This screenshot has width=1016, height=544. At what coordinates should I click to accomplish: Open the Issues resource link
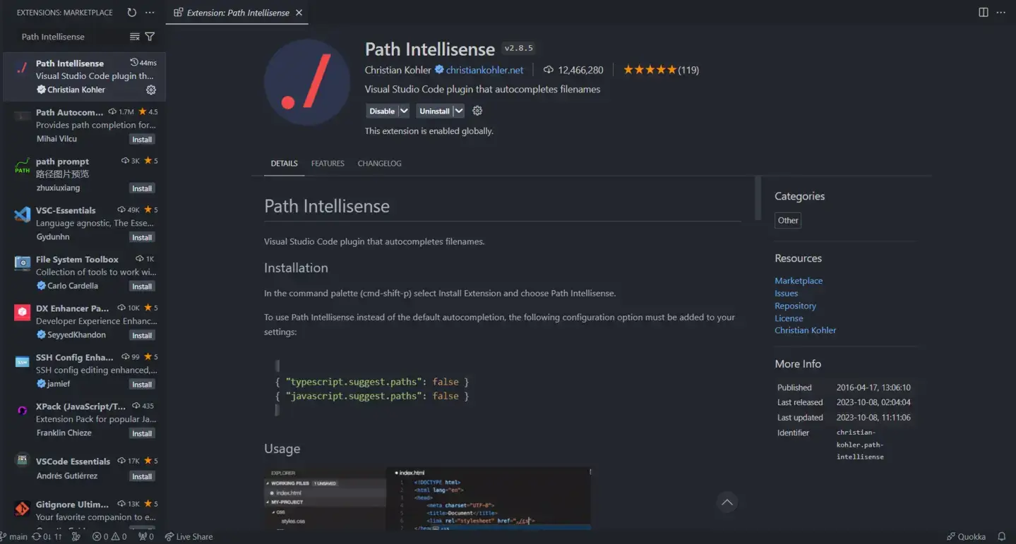(x=786, y=294)
